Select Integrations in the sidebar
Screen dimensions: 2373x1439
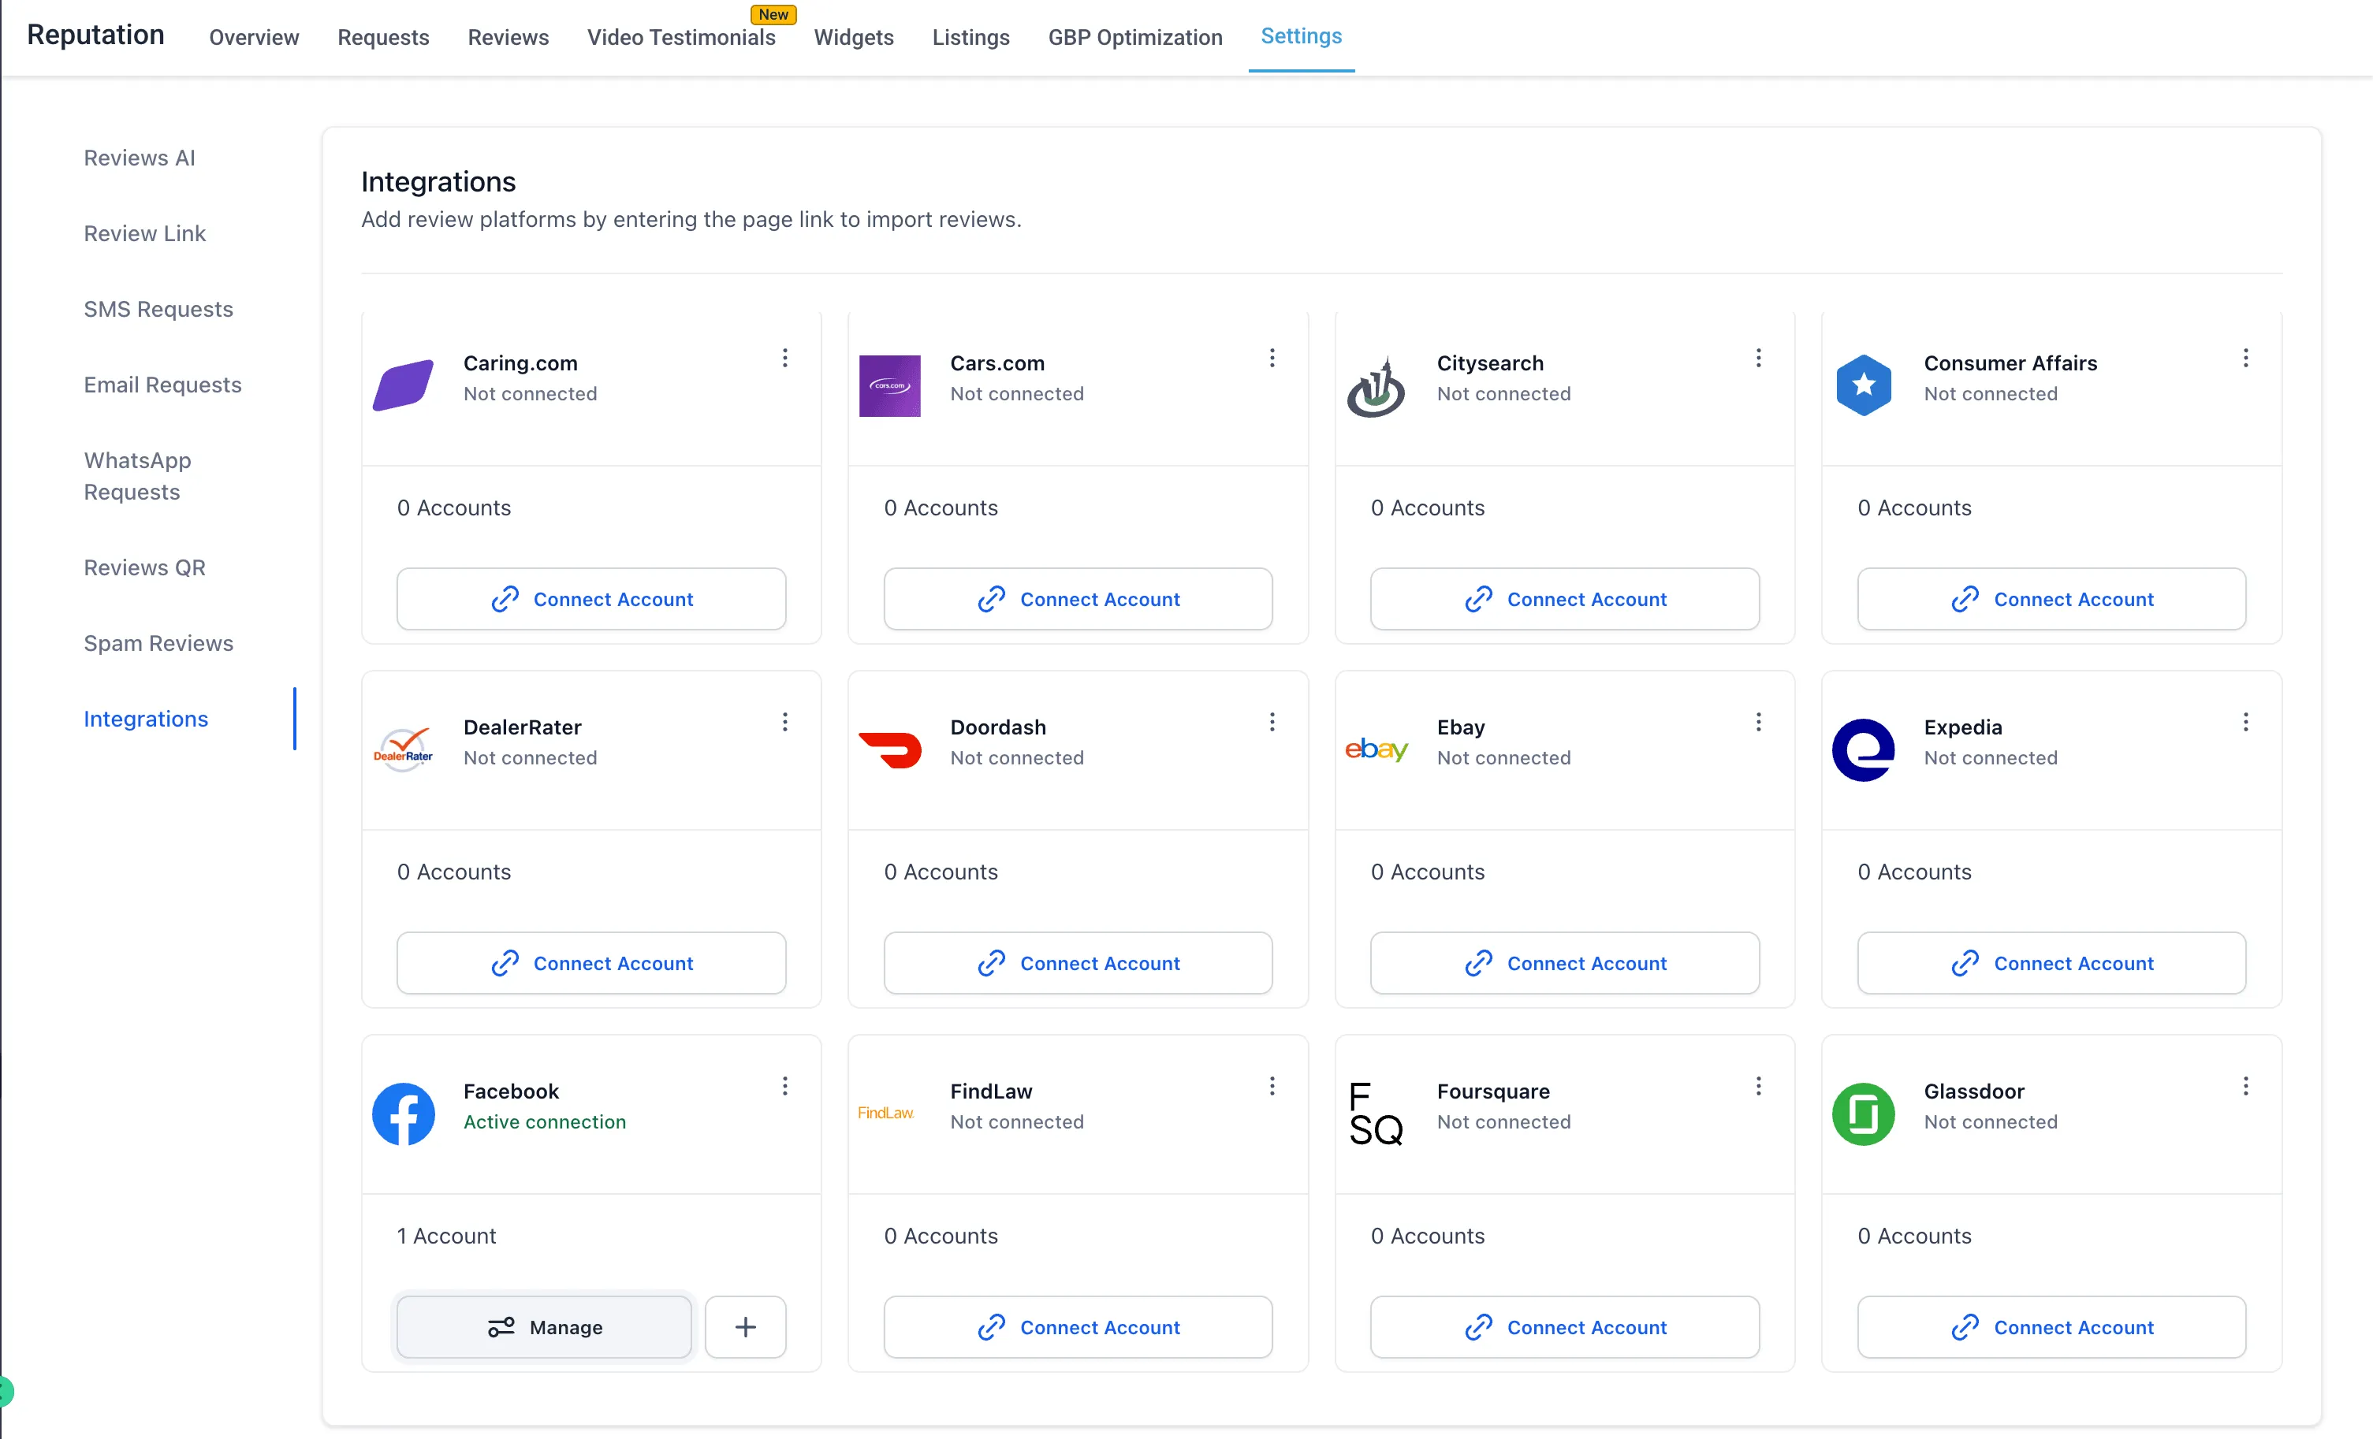point(145,719)
